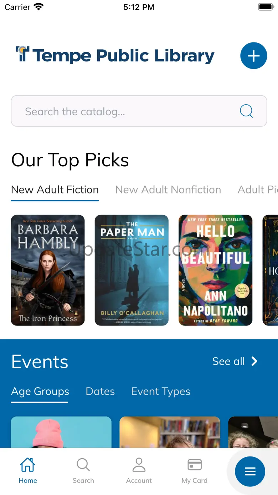
Task: Tap the magnifying glass in search field
Action: coord(246,111)
